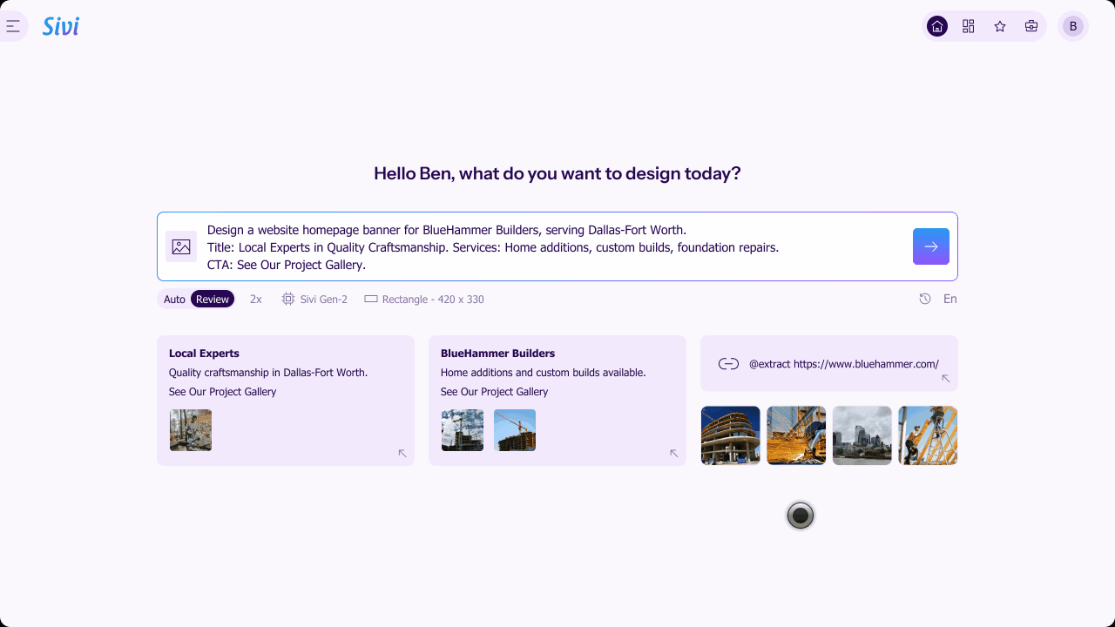Select the Local Experts suggestion card title
The height and width of the screenshot is (627, 1115).
pyautogui.click(x=204, y=354)
